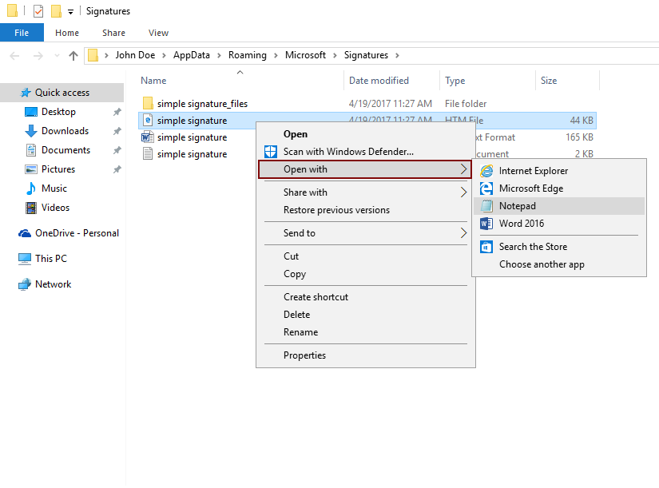Click the Internet Explorer icon in submenu
659x488 pixels.
pos(486,171)
